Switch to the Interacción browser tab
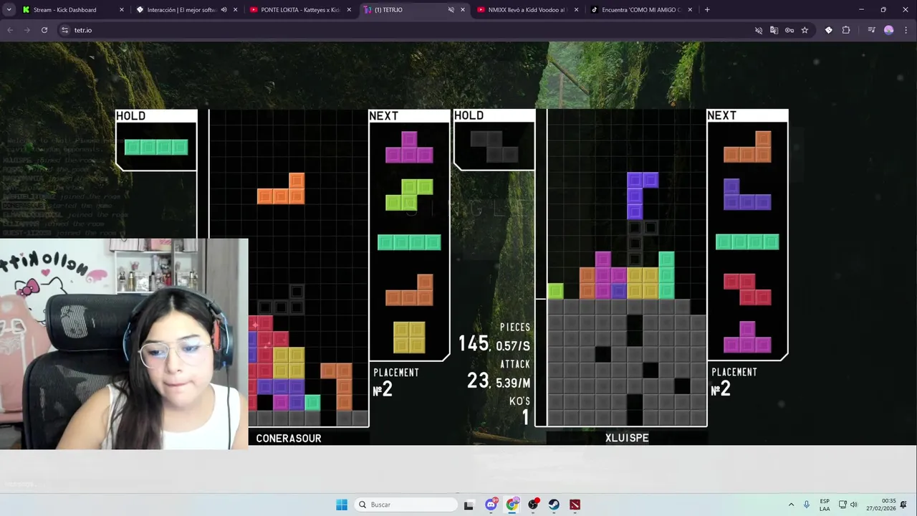Viewport: 917px width, 516px height. [x=186, y=10]
